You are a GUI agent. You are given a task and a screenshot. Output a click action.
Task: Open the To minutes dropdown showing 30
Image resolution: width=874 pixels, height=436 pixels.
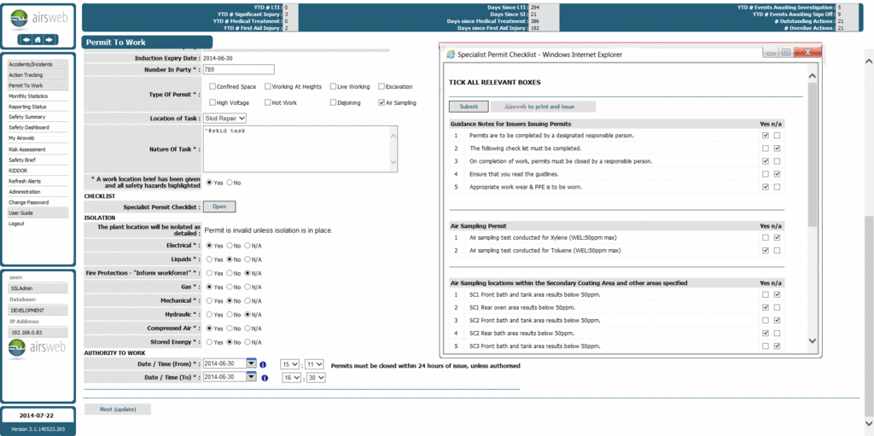coord(315,377)
